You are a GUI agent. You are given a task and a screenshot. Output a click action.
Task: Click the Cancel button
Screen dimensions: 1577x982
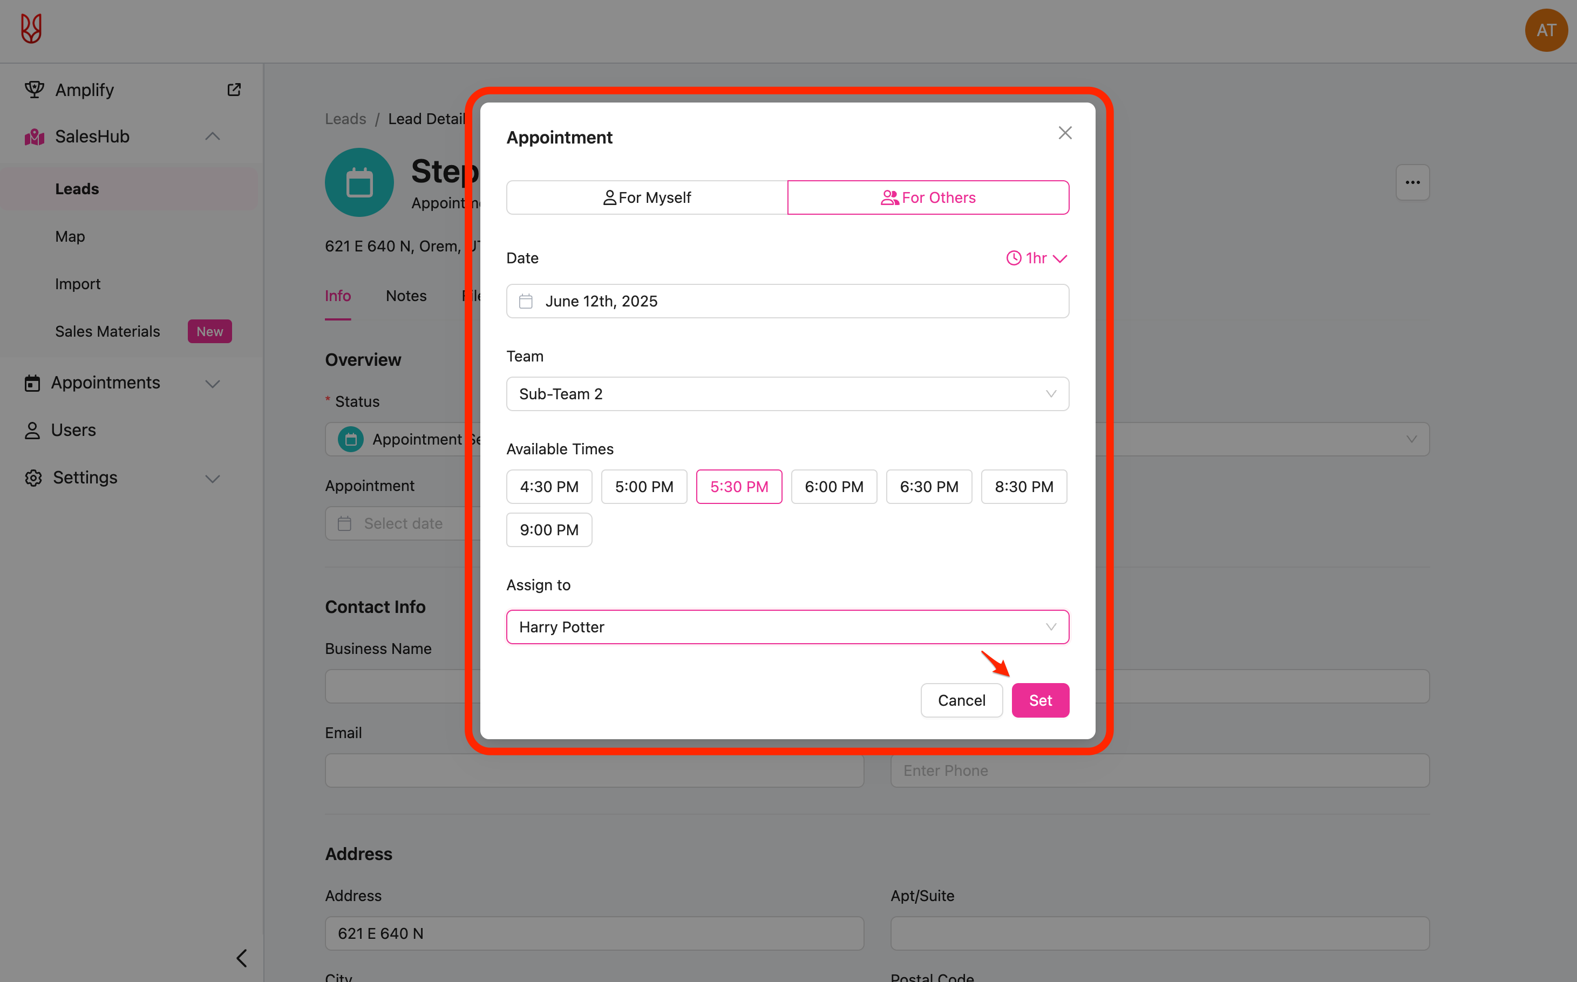(961, 700)
